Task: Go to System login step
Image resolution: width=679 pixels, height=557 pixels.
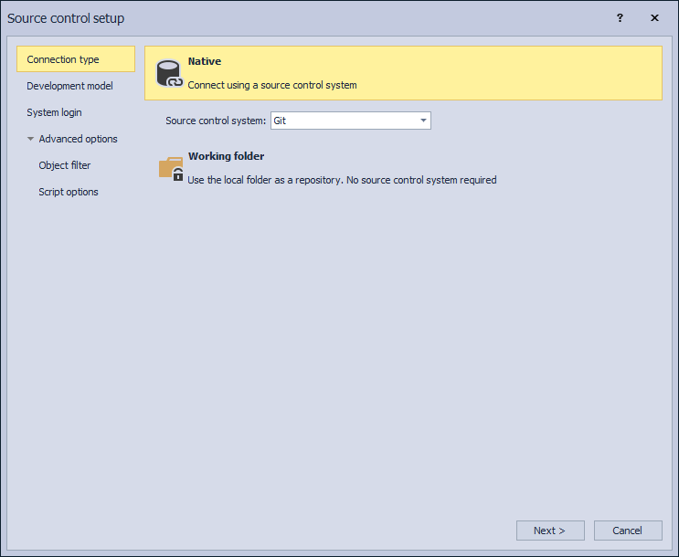Action: click(x=54, y=112)
